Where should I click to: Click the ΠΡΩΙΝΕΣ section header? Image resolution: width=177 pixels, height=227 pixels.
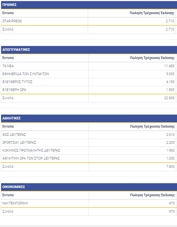9,5
